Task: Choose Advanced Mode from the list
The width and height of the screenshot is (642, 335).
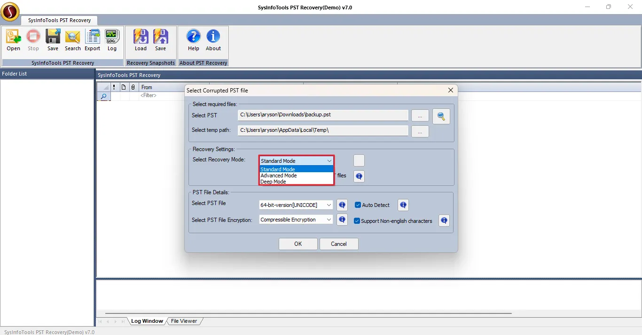Action: click(x=297, y=175)
